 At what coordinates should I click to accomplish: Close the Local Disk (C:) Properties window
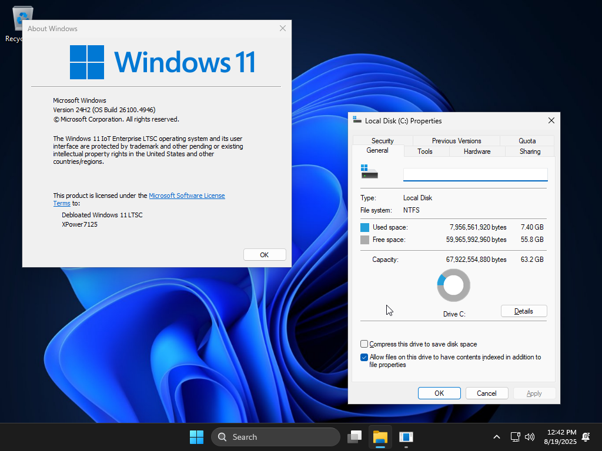point(551,120)
